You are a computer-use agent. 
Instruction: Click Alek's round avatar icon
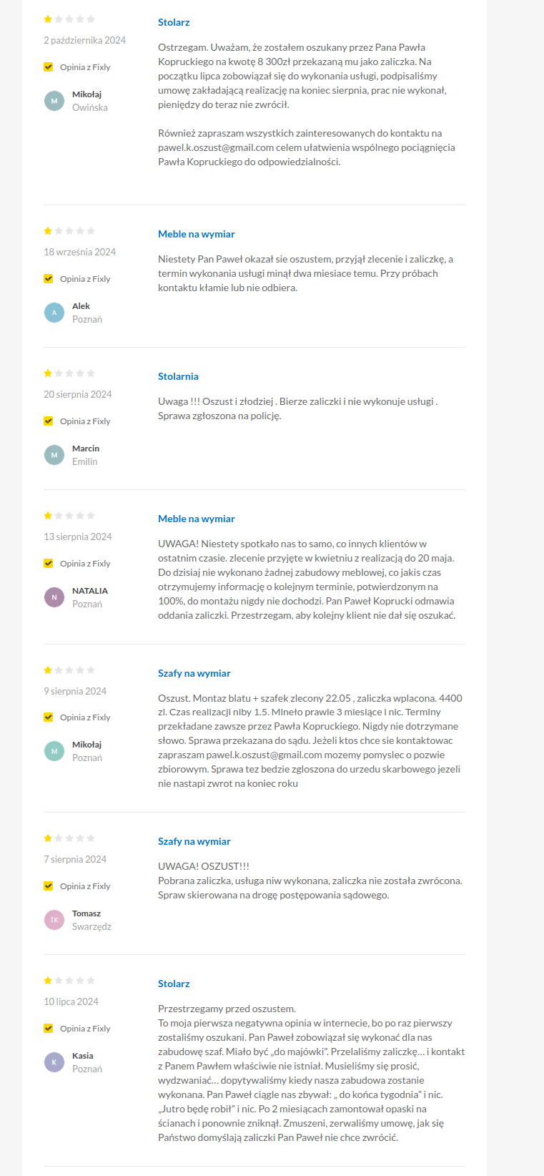pyautogui.click(x=54, y=313)
